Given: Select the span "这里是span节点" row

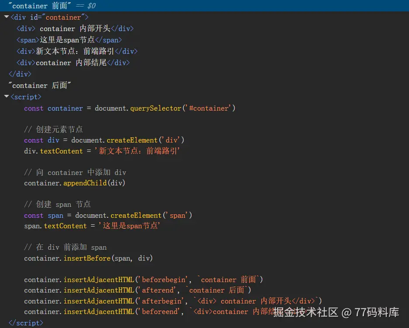Looking at the screenshot, I should pyautogui.click(x=69, y=40).
